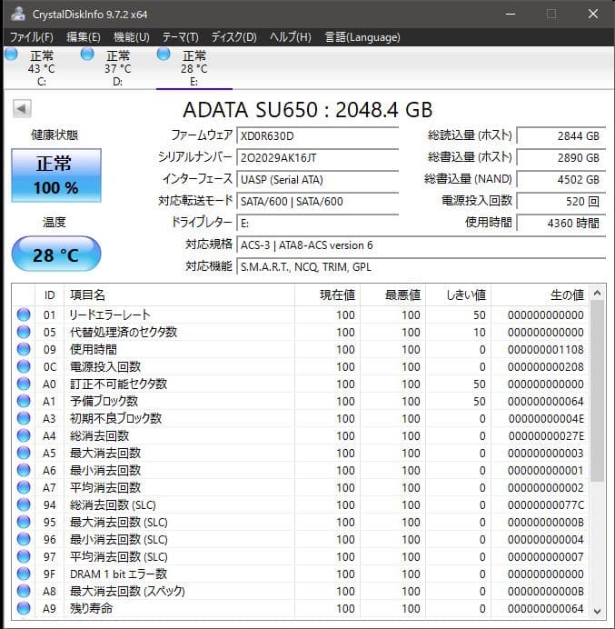Open the テーマ(T) menu
Image resolution: width=615 pixels, height=629 pixels.
pos(181,37)
